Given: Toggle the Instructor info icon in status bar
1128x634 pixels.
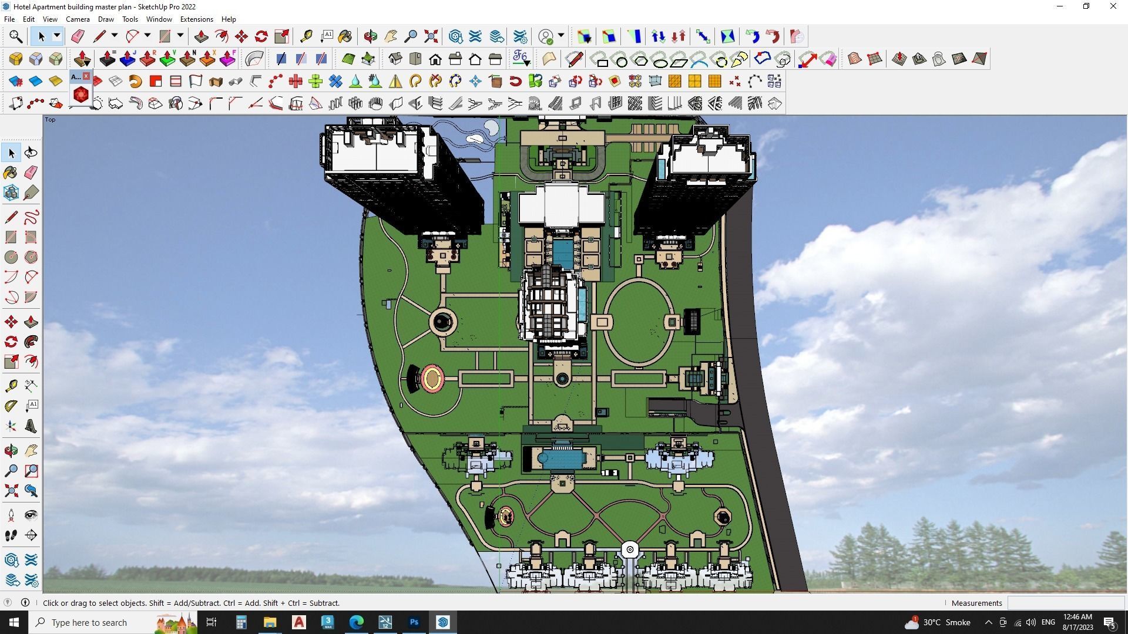Looking at the screenshot, I should click(x=25, y=602).
